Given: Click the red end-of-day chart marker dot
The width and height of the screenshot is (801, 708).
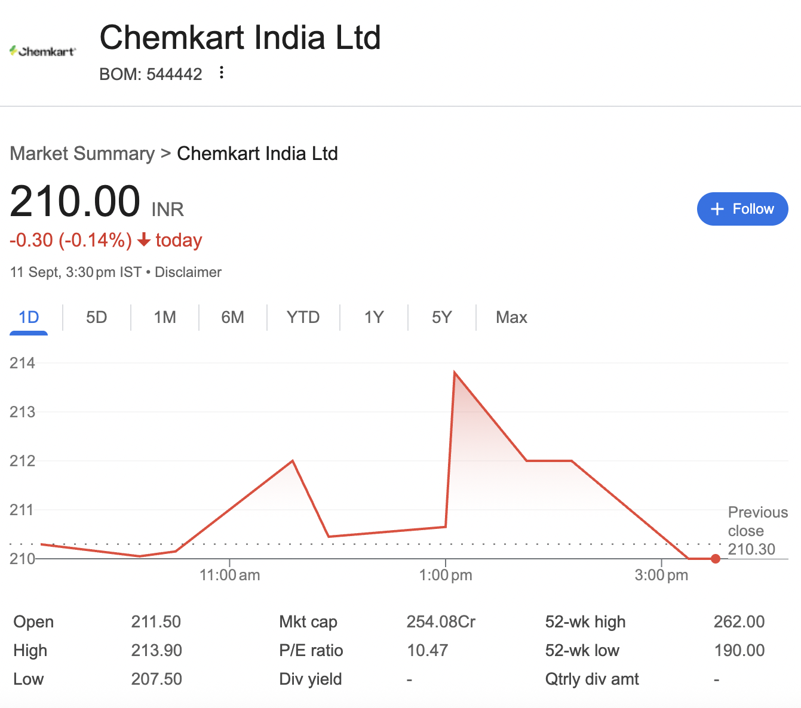Looking at the screenshot, I should (716, 559).
